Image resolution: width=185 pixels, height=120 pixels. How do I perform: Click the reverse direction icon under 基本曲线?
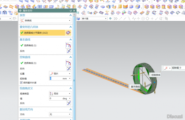pyautogui.click(x=69, y=51)
